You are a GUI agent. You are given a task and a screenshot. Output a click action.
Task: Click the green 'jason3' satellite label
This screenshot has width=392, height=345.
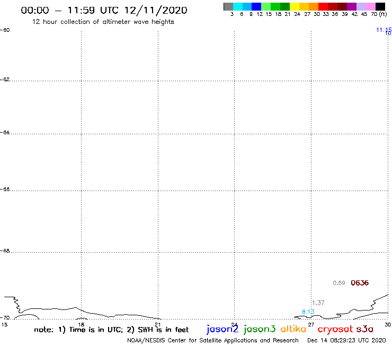pyautogui.click(x=260, y=329)
